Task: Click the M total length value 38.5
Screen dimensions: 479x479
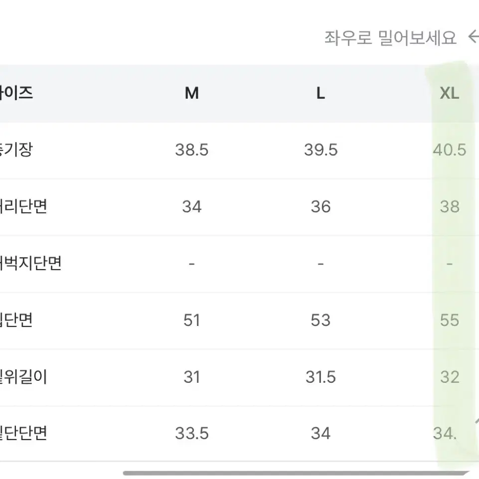Action: point(192,150)
